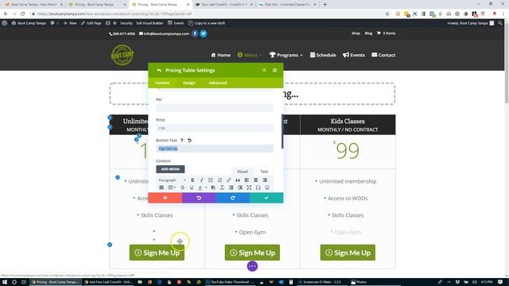Apply strikethrough formatting
The width and height of the screenshot is (509, 286).
[182, 187]
